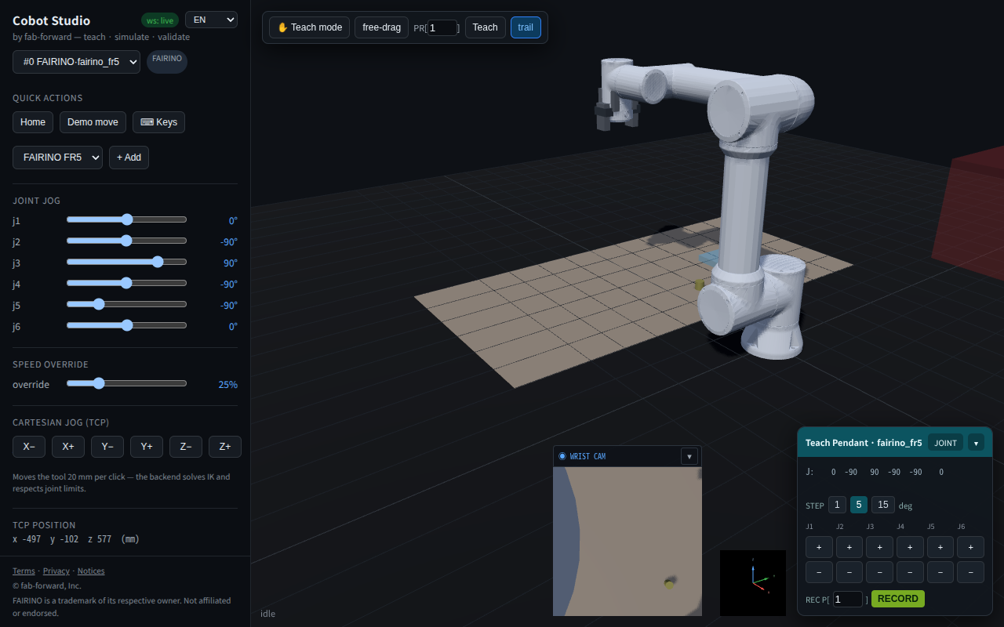Decrement J2 with pendant minus button
The width and height of the screenshot is (1004, 627).
[x=849, y=572]
